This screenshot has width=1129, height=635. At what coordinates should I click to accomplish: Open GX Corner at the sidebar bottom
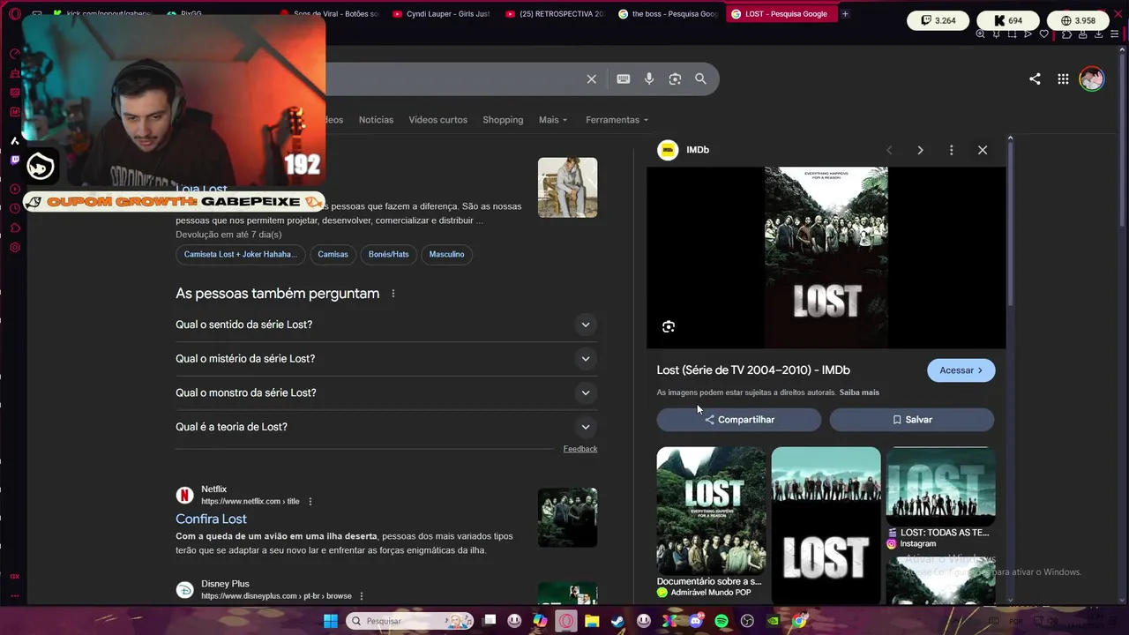[15, 576]
